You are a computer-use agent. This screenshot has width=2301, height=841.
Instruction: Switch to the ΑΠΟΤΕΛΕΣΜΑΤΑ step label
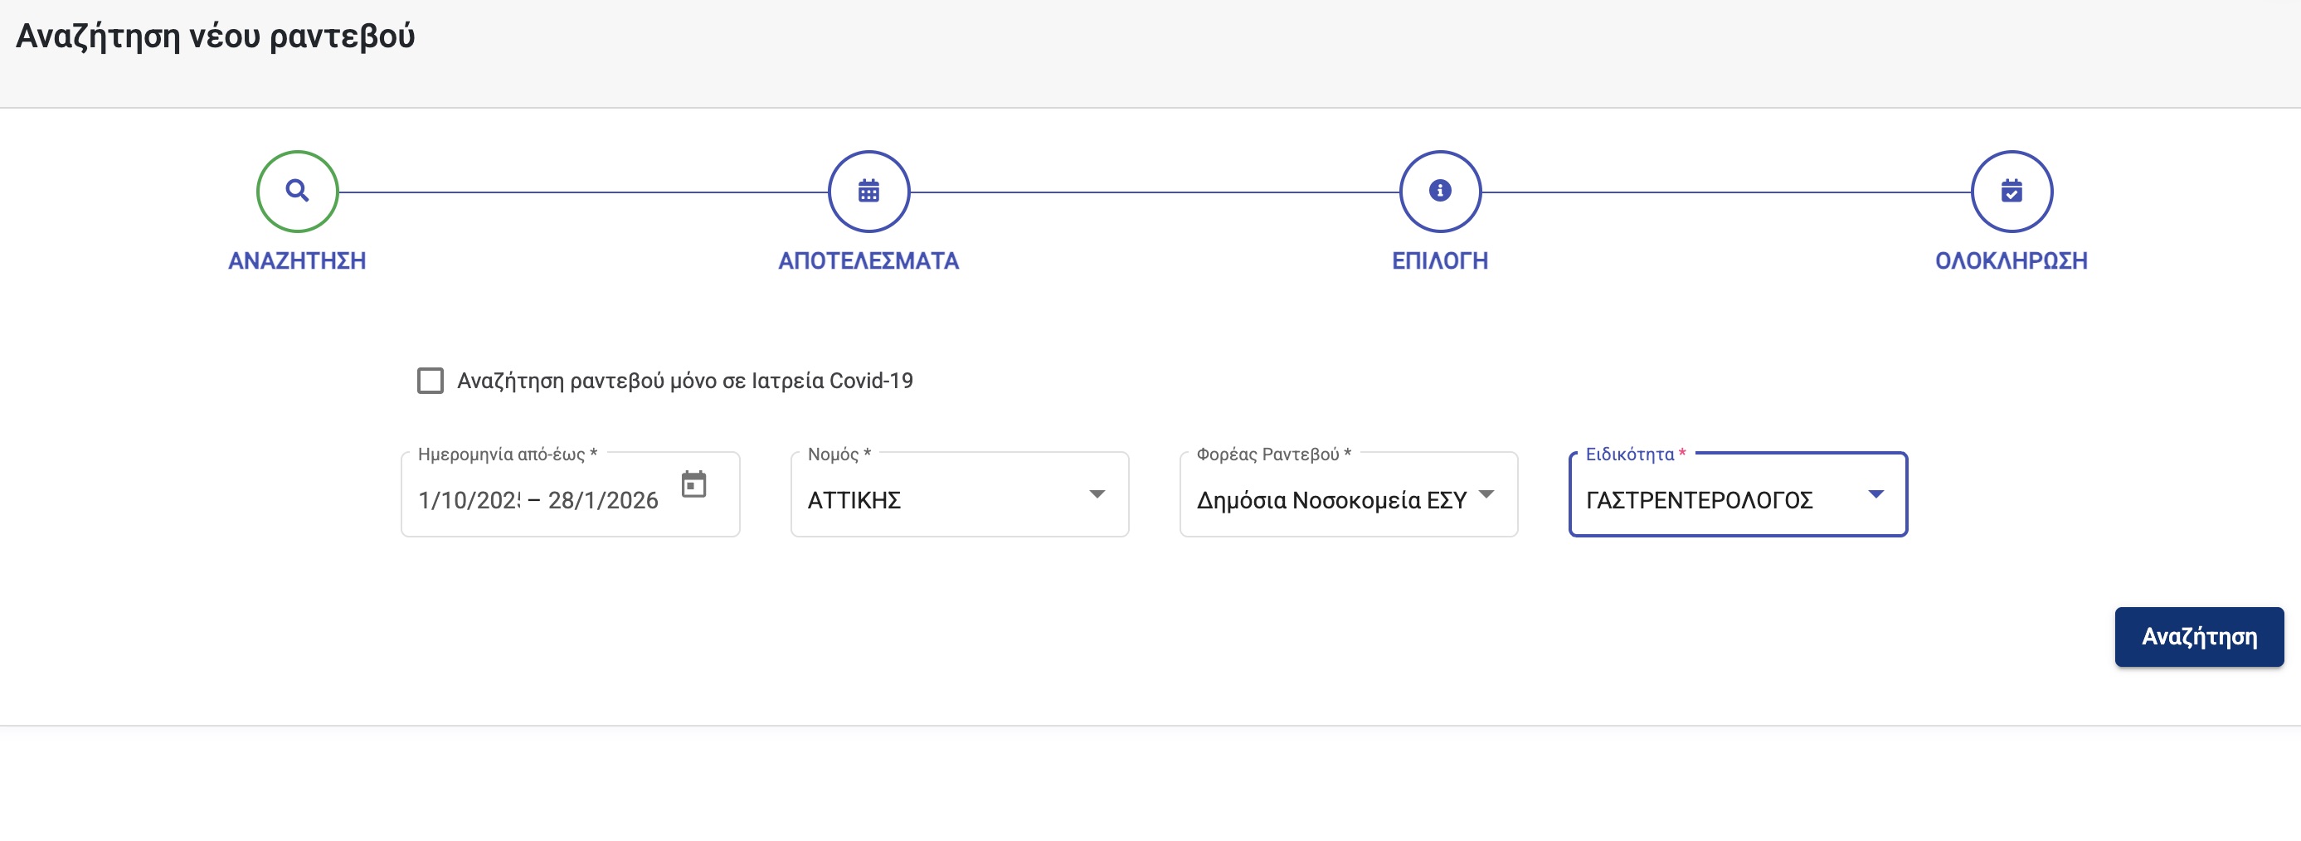(868, 260)
